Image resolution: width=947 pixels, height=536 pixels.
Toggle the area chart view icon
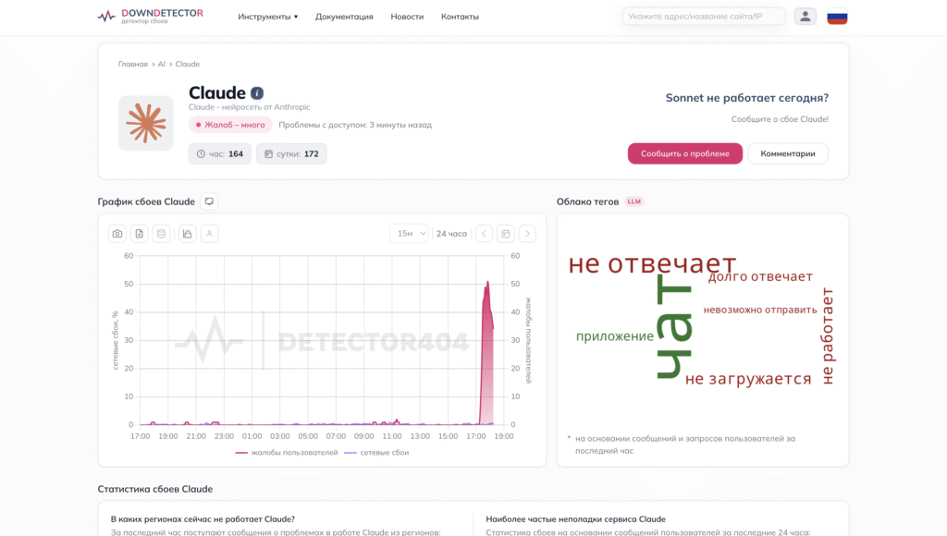tap(187, 234)
